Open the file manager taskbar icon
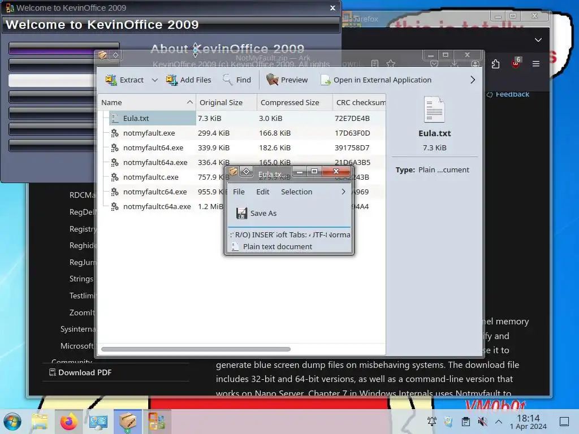The width and height of the screenshot is (579, 434). coord(40,422)
